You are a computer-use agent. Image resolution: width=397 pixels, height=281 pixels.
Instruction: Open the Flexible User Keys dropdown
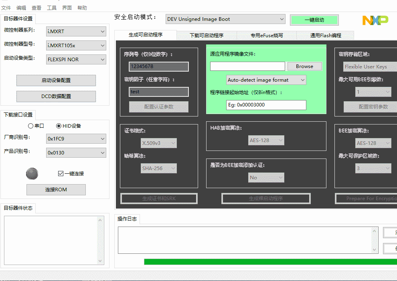coord(370,67)
